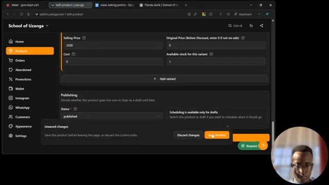
Task: Click dropdown arrow next to Assistant
Action: pyautogui.click(x=259, y=14)
